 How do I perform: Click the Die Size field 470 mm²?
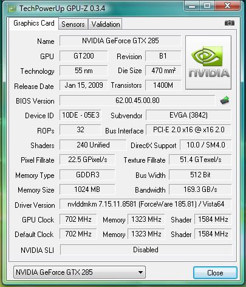163,71
